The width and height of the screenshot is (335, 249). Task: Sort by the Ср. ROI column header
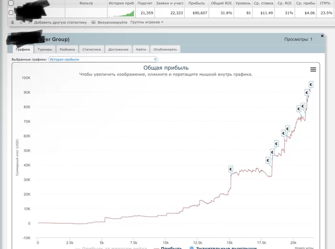(284, 3)
